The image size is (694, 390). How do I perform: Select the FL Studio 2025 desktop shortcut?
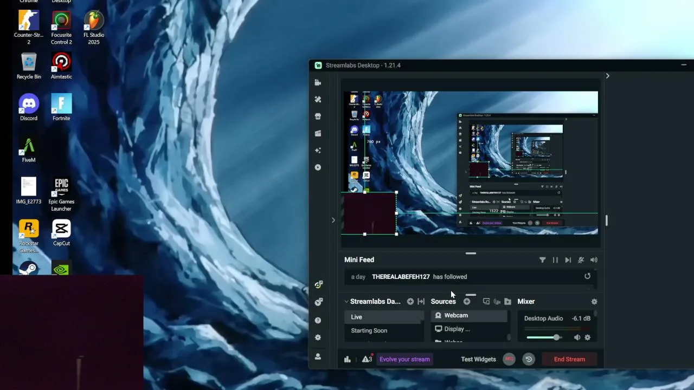tap(94, 27)
